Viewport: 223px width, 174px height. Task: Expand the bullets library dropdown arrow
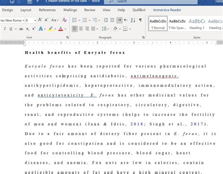click(80, 20)
